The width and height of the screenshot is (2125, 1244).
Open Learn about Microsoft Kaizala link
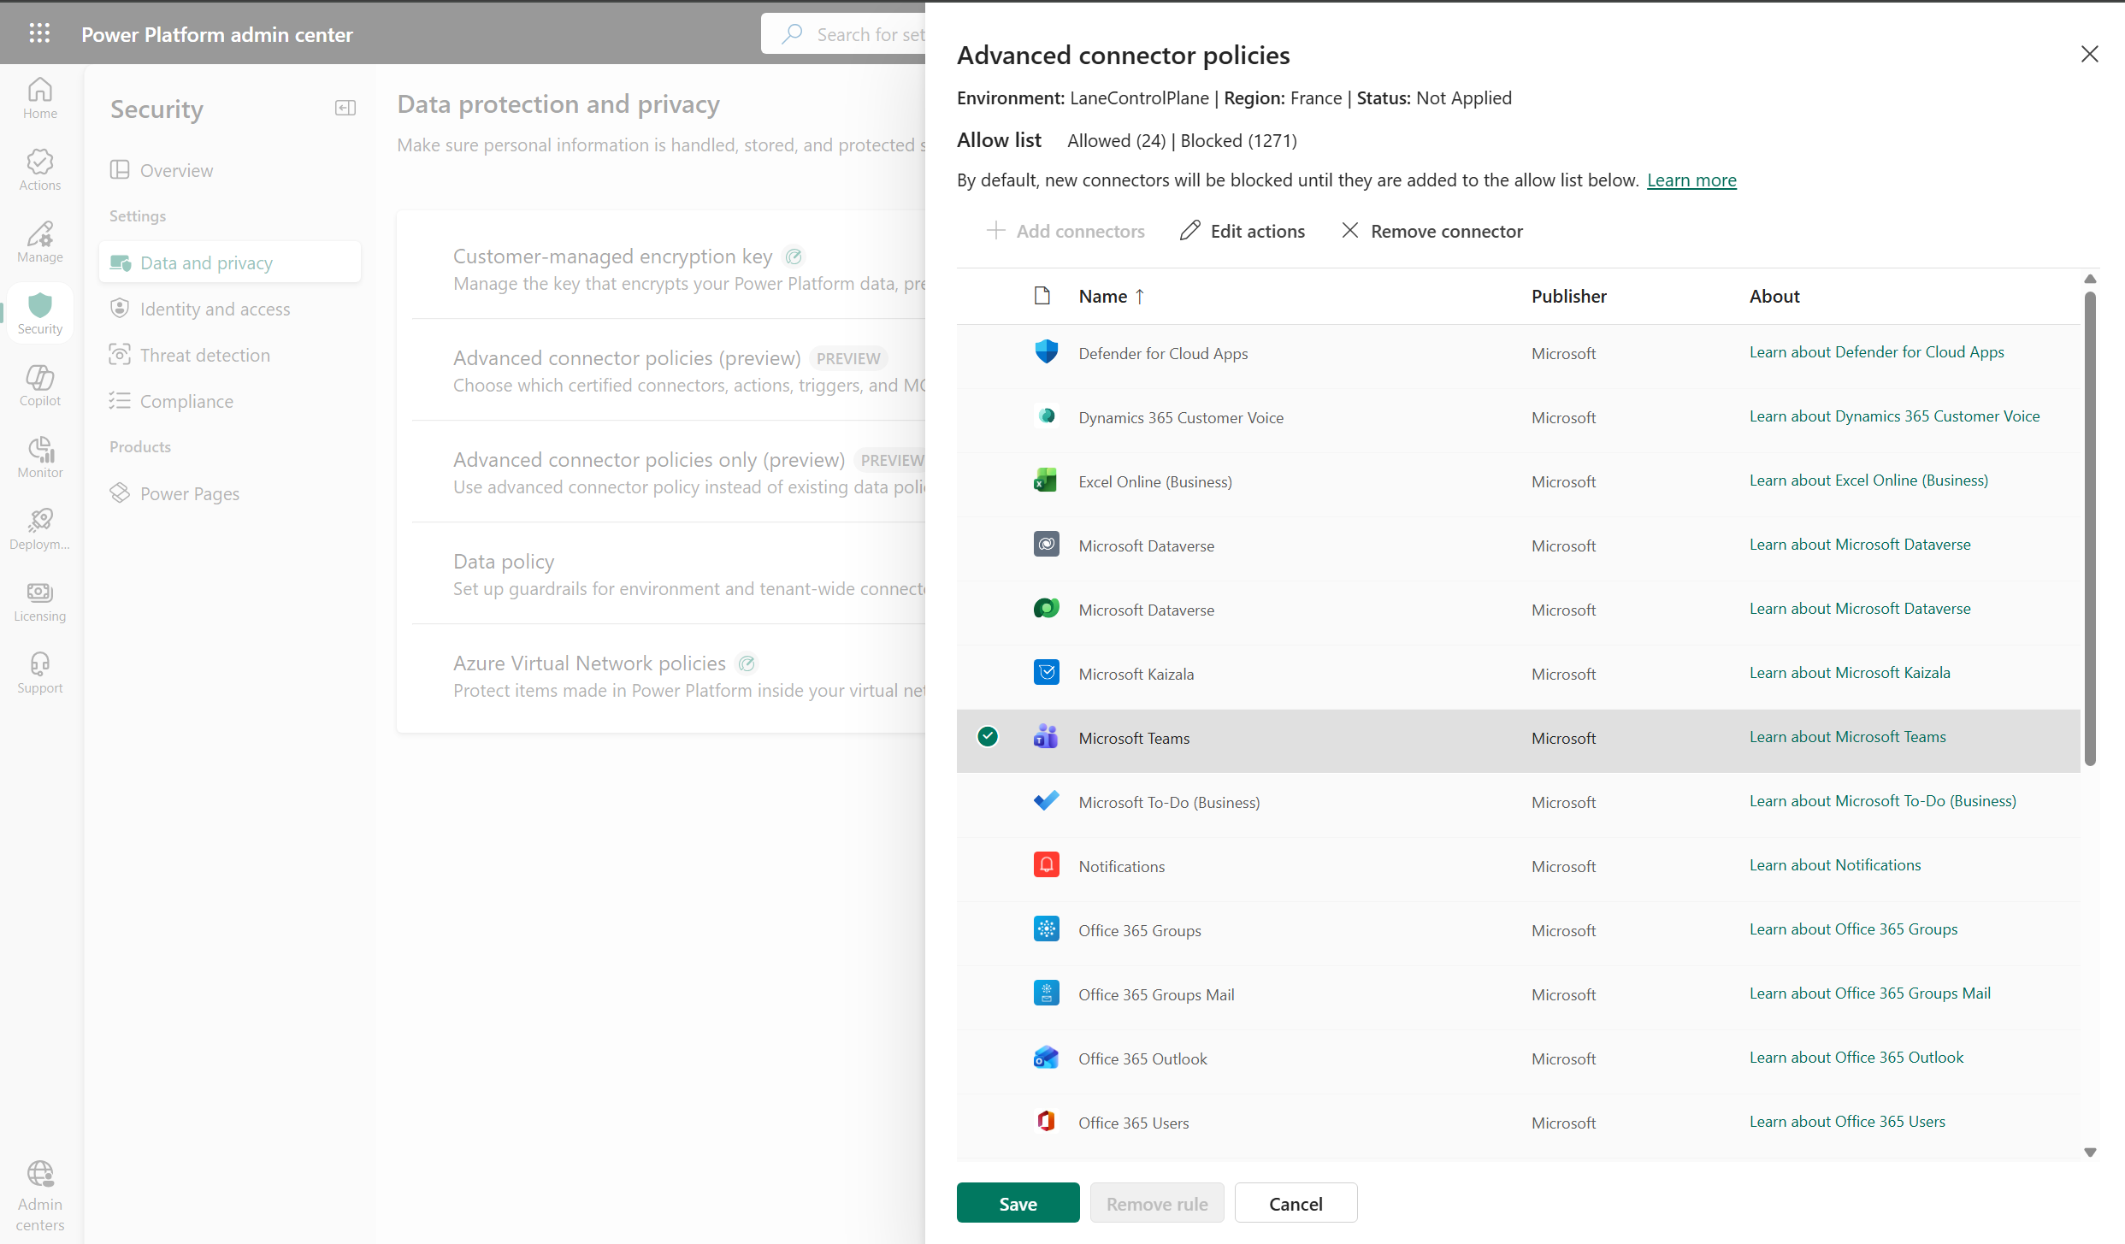[x=1850, y=673]
